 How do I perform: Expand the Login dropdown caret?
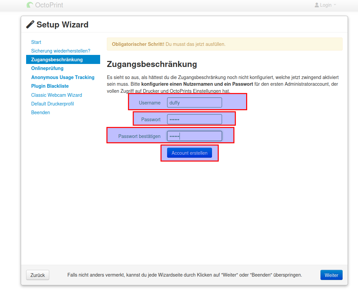coord(335,5)
